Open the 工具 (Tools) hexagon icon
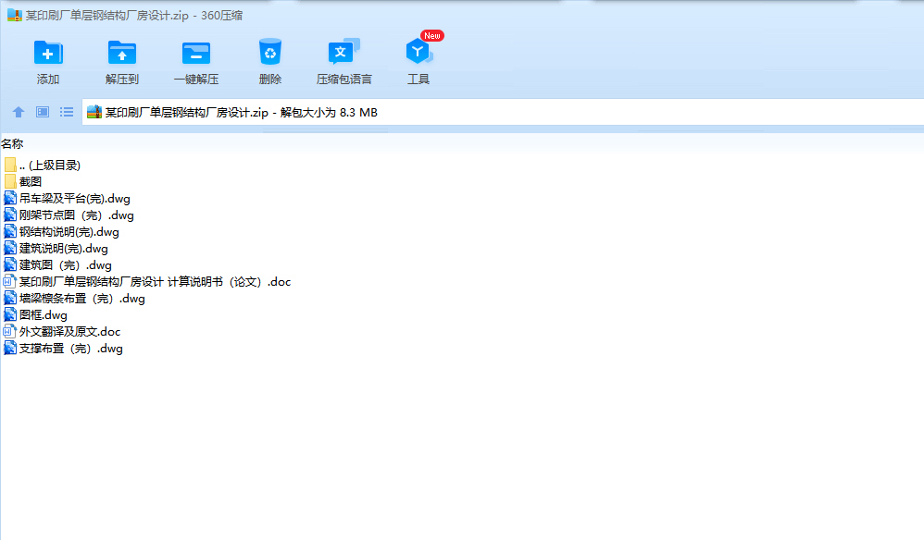 point(419,52)
